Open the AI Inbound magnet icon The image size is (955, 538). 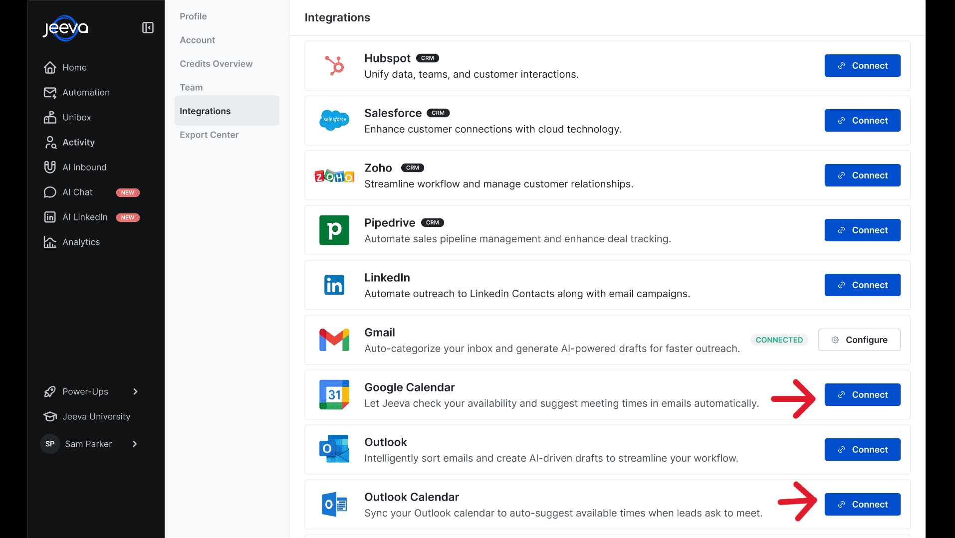[50, 167]
